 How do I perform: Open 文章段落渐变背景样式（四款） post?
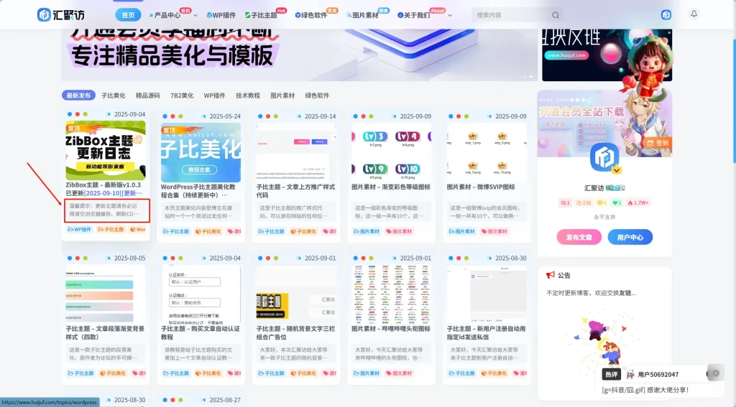tap(105, 332)
